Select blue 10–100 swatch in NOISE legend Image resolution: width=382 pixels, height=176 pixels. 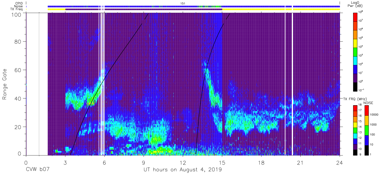(366, 140)
